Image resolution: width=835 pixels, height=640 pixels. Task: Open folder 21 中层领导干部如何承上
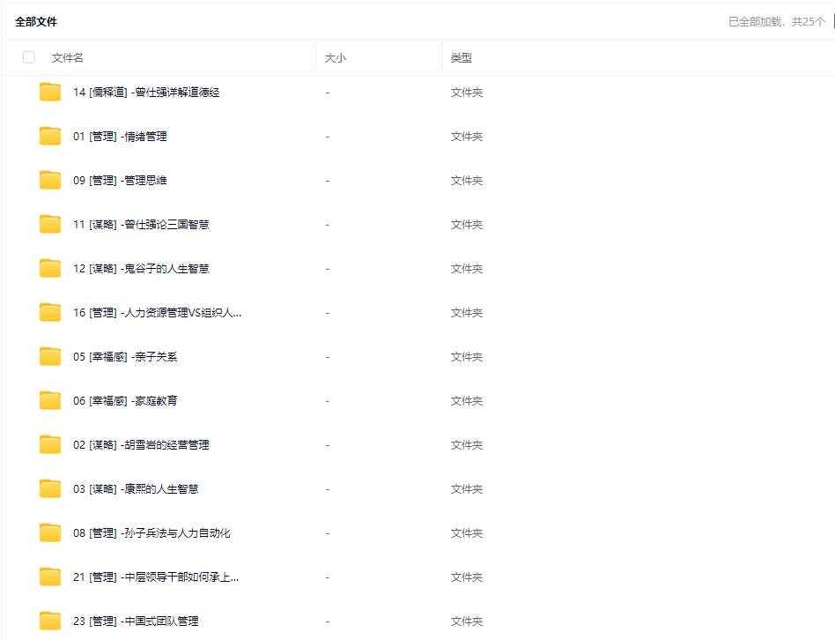[156, 577]
